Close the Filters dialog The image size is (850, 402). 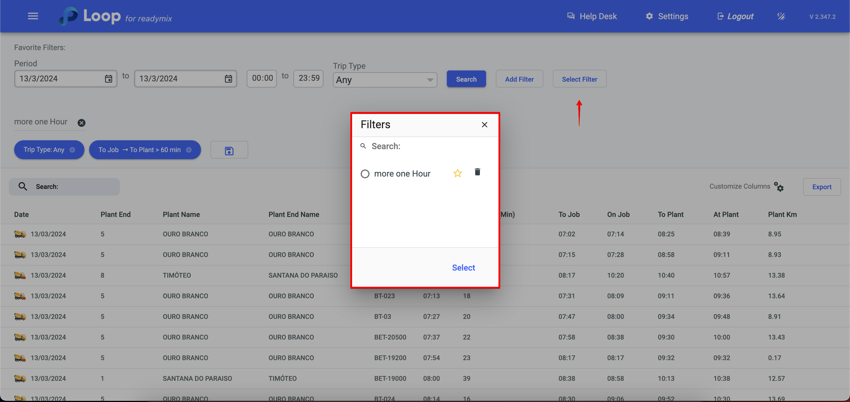(484, 125)
